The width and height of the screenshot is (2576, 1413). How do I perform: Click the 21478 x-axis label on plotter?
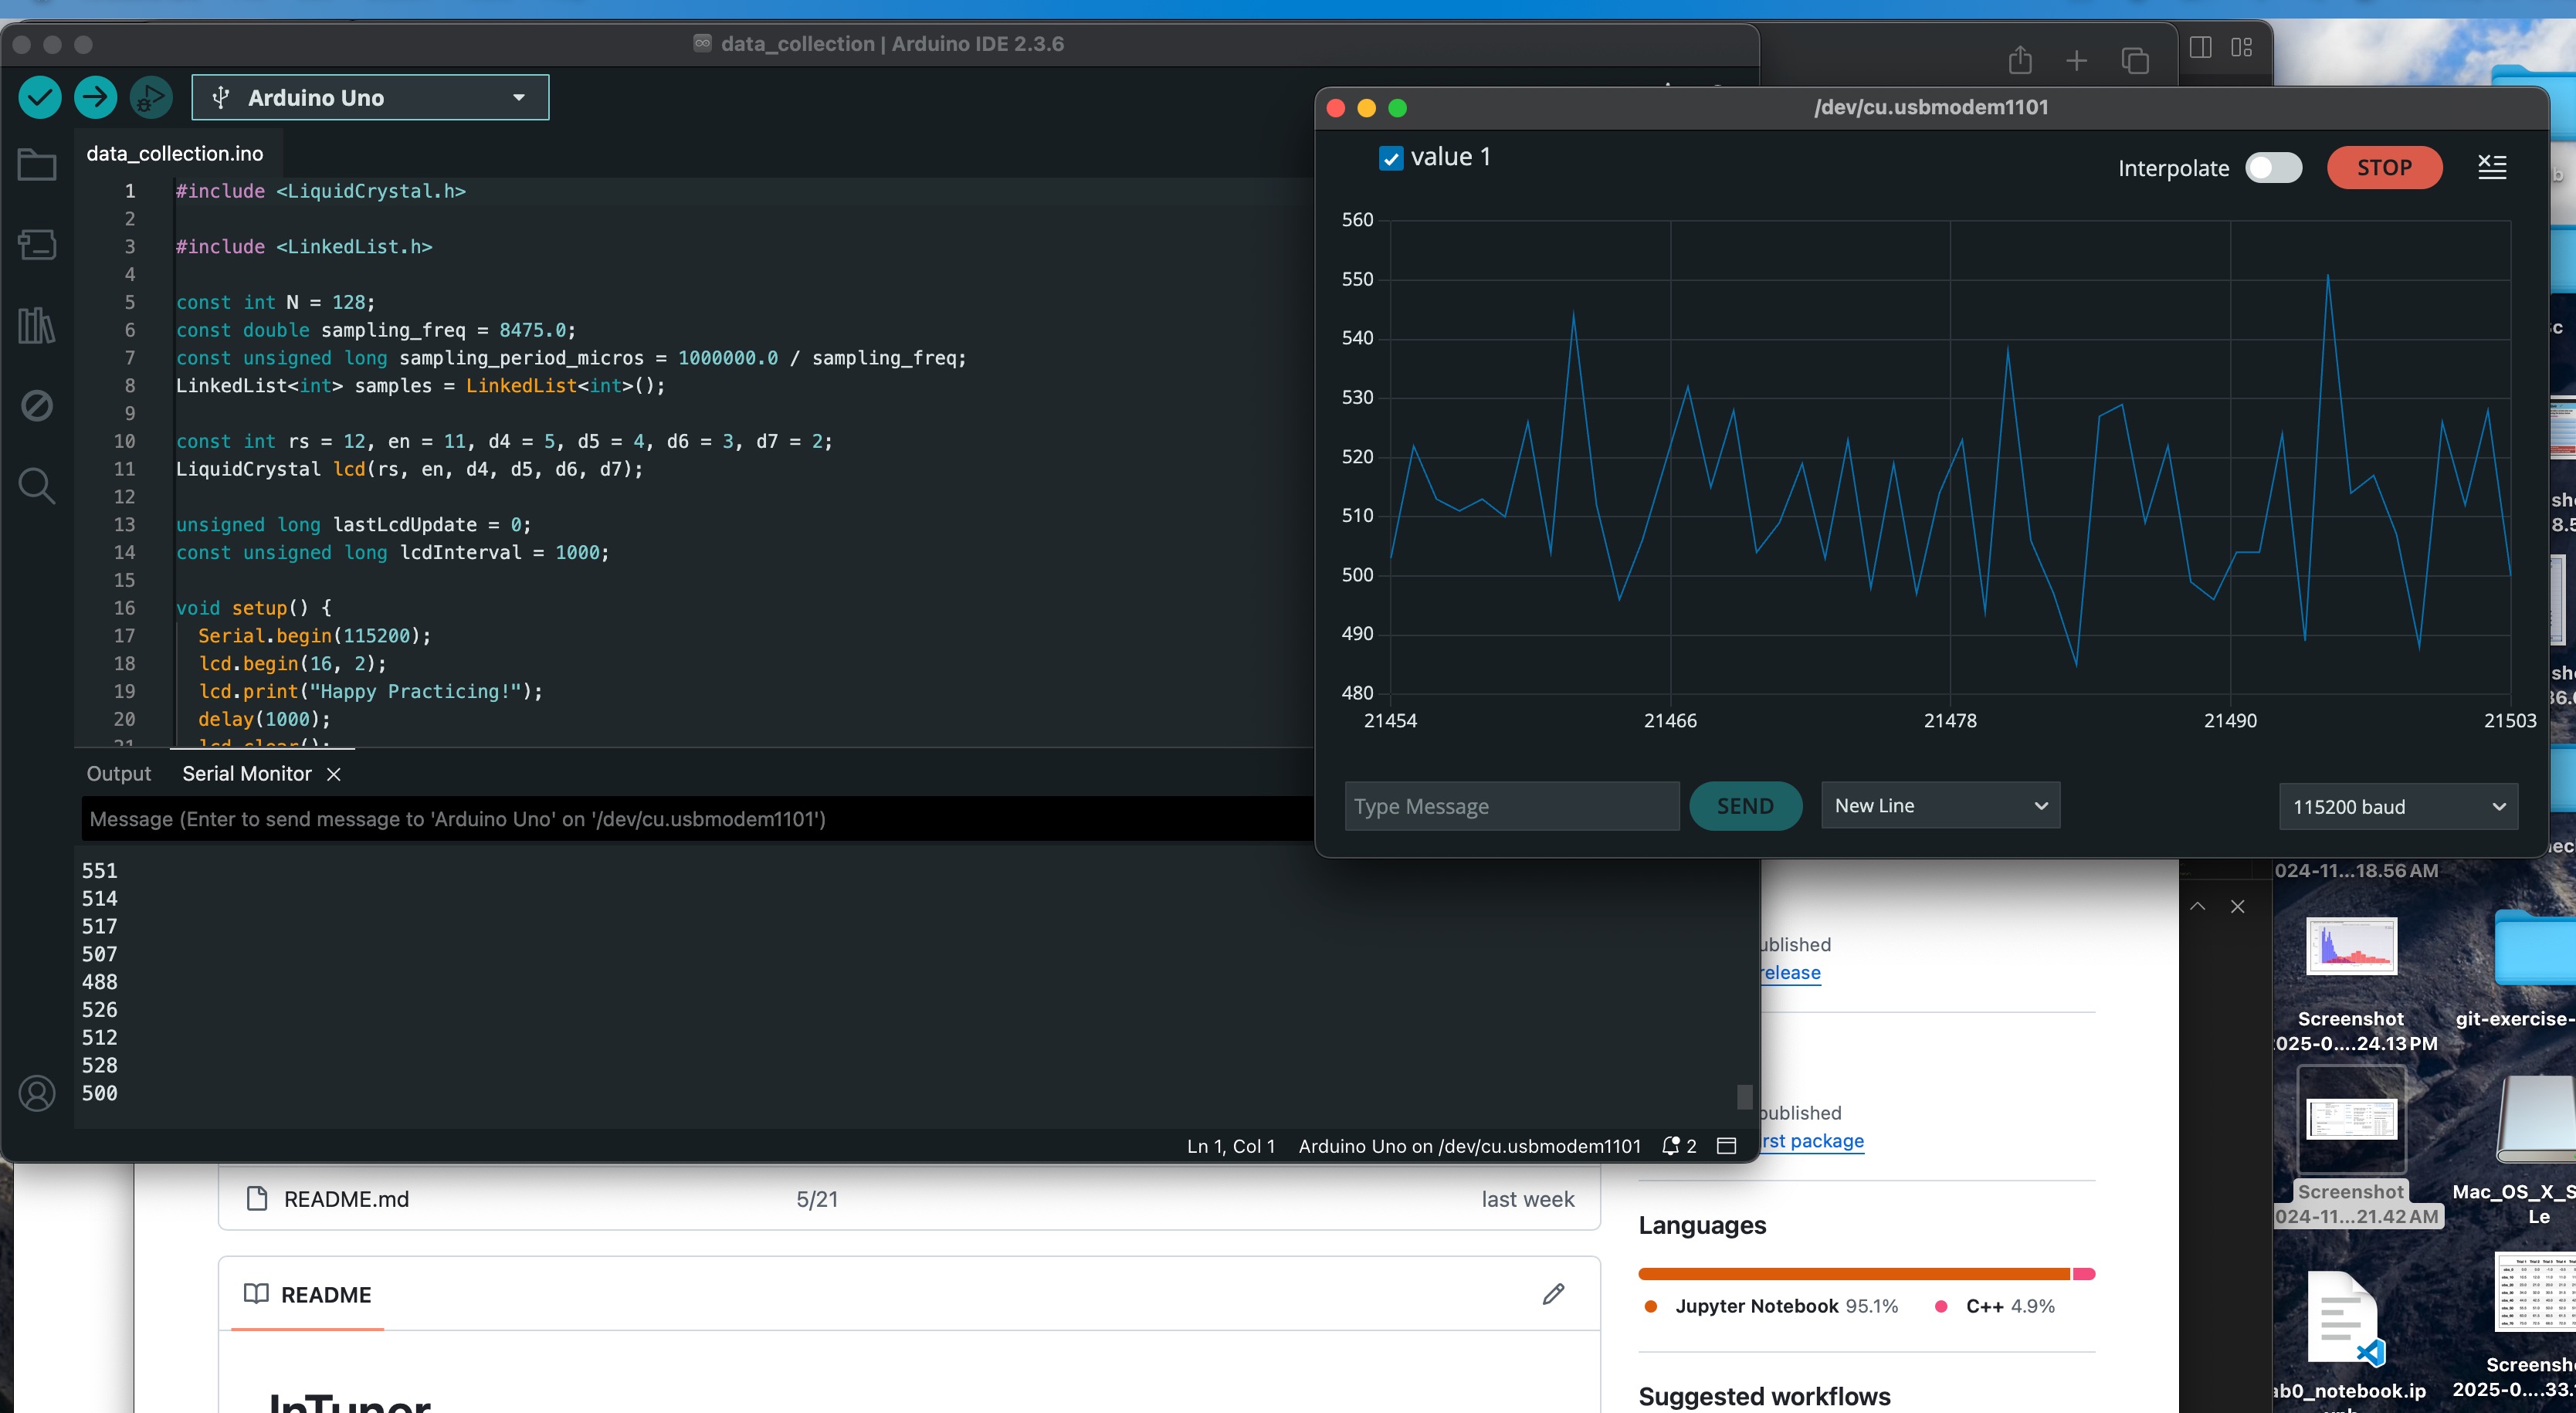point(1949,720)
